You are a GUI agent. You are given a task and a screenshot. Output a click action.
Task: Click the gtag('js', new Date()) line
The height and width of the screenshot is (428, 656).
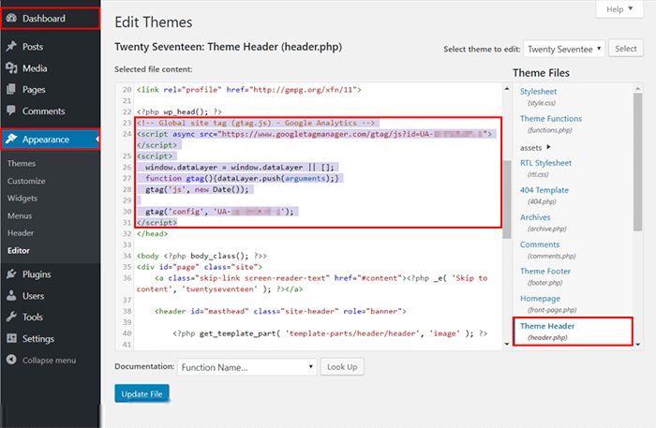tap(197, 189)
